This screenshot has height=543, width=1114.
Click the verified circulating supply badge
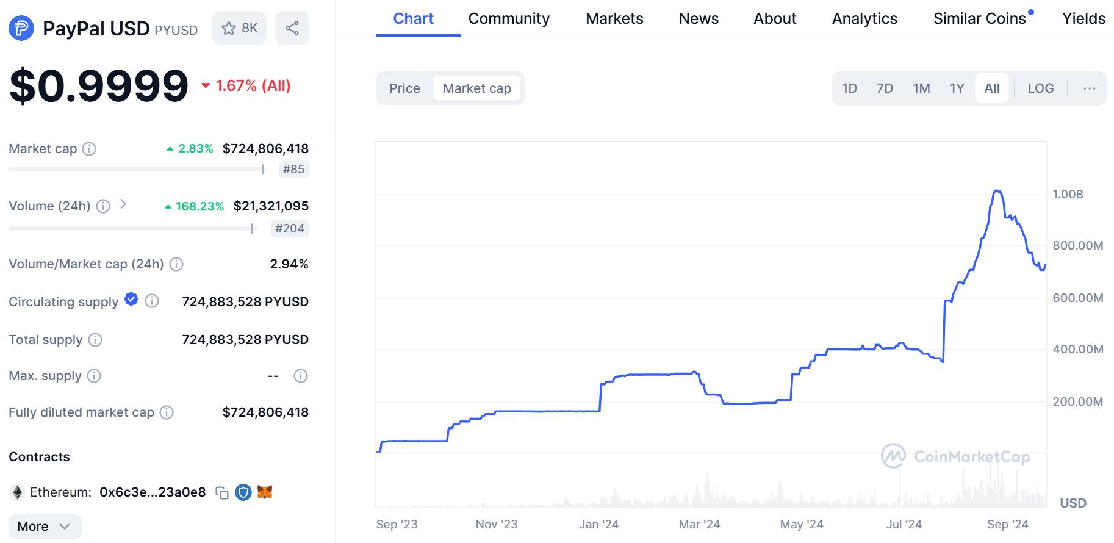click(x=131, y=299)
